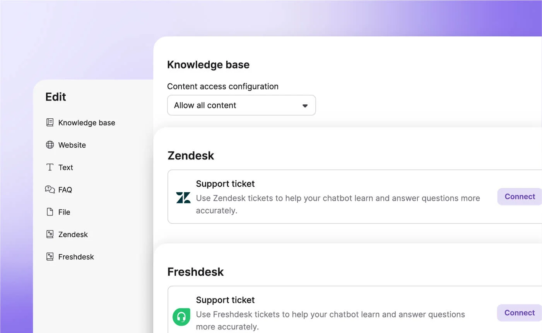The image size is (542, 333).
Task: Select the Zendesk logo in the Support ticket card
Action: (183, 197)
